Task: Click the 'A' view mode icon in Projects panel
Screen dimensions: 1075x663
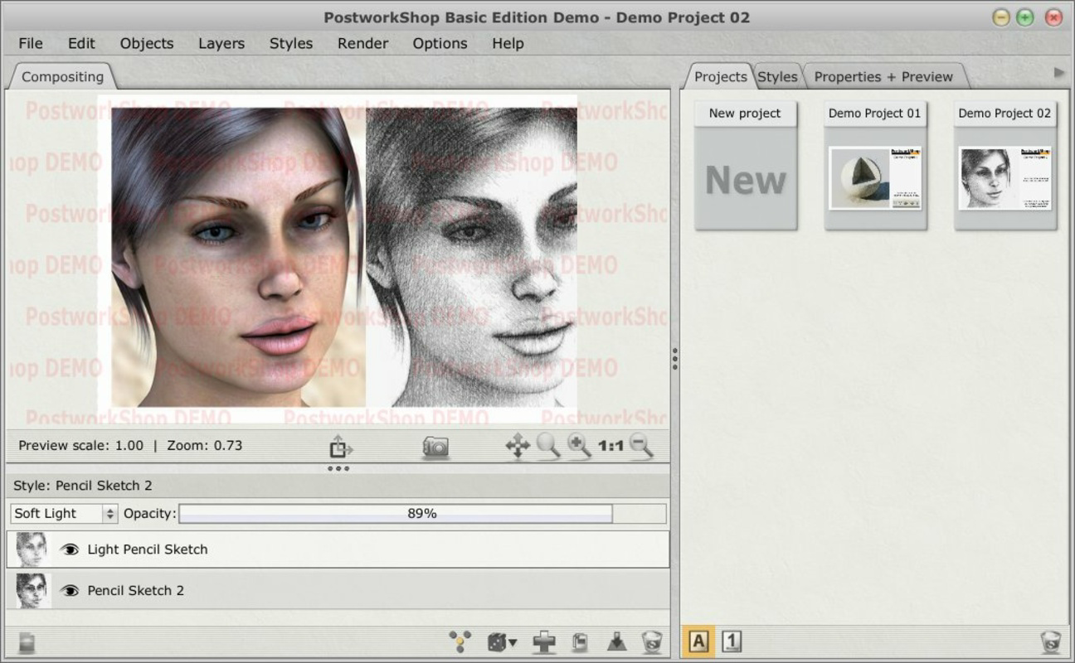Action: (698, 641)
